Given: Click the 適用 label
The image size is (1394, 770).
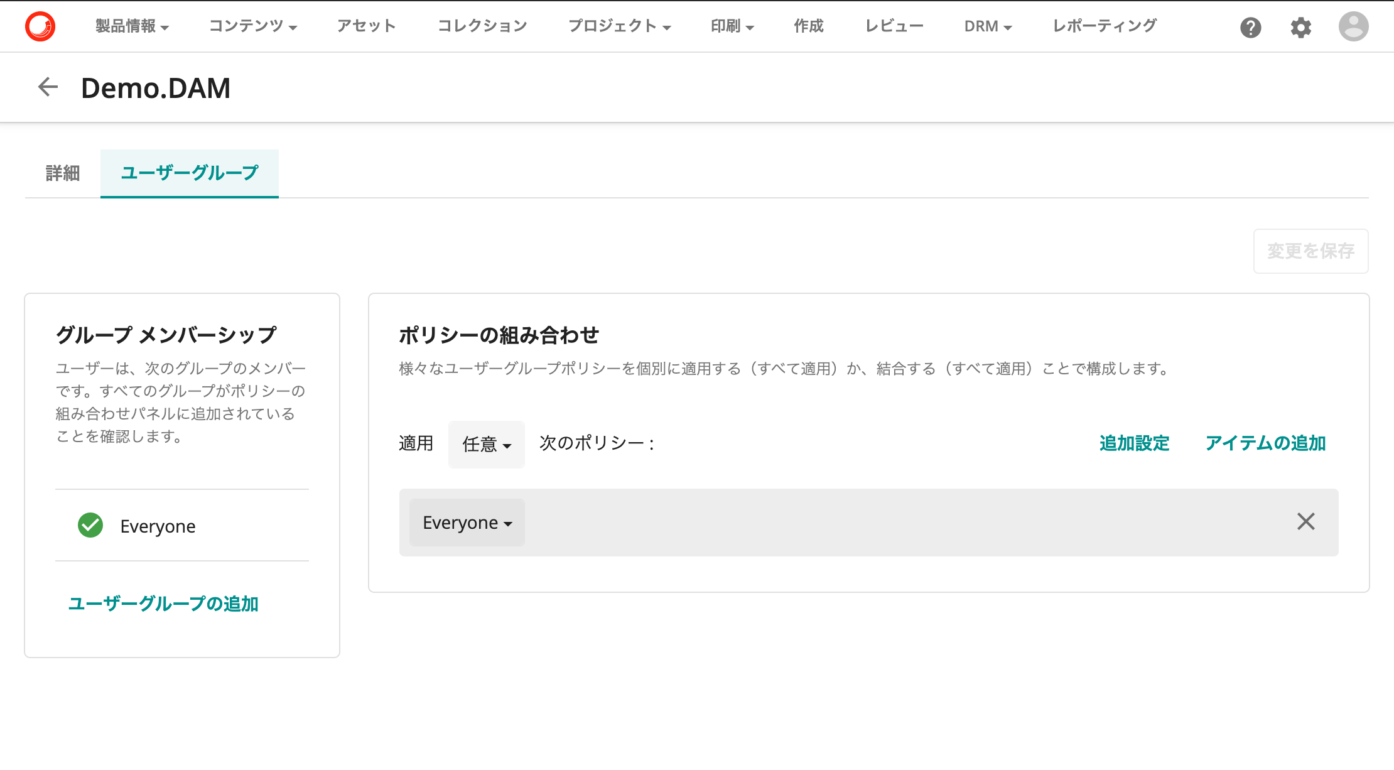Looking at the screenshot, I should tap(416, 443).
